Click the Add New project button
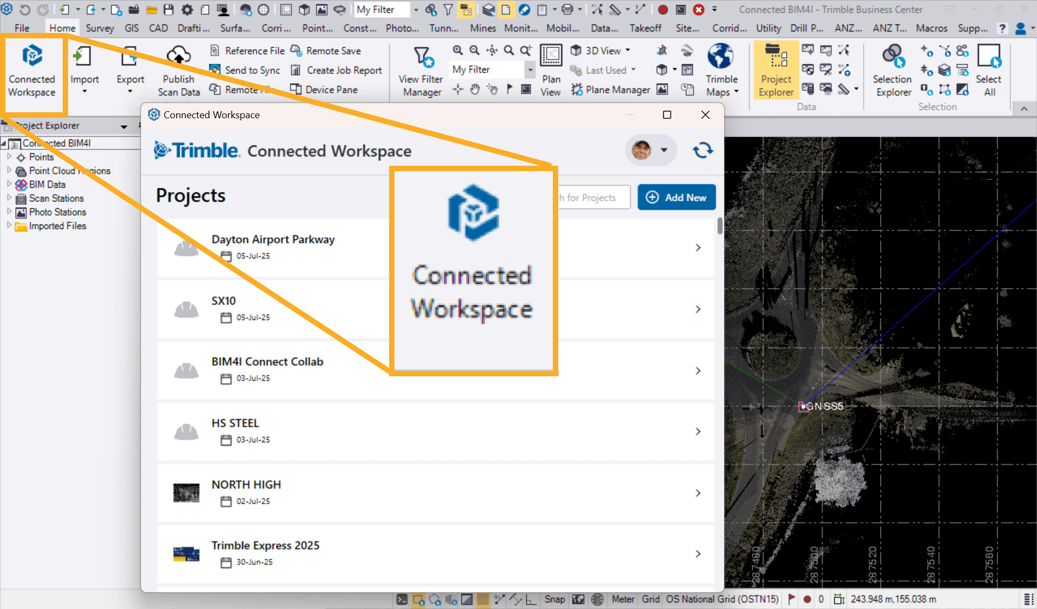Screen dimensions: 1037x609 677,198
